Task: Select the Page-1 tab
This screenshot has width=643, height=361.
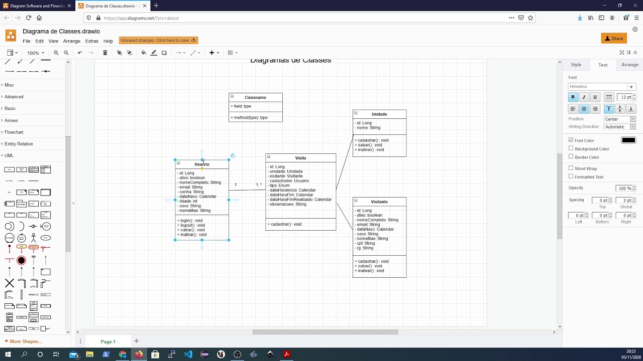Action: tap(108, 341)
